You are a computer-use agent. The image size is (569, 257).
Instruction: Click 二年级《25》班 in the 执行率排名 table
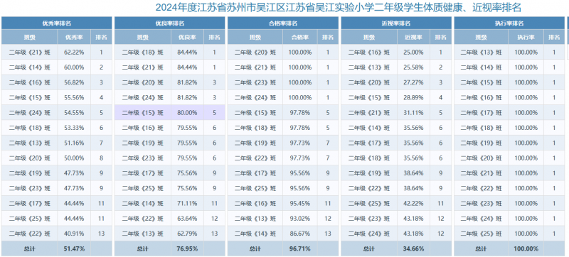[482, 234]
